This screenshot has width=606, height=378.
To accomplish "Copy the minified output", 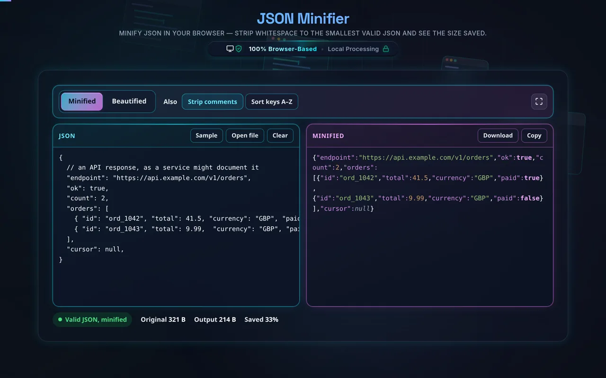I will point(534,136).
